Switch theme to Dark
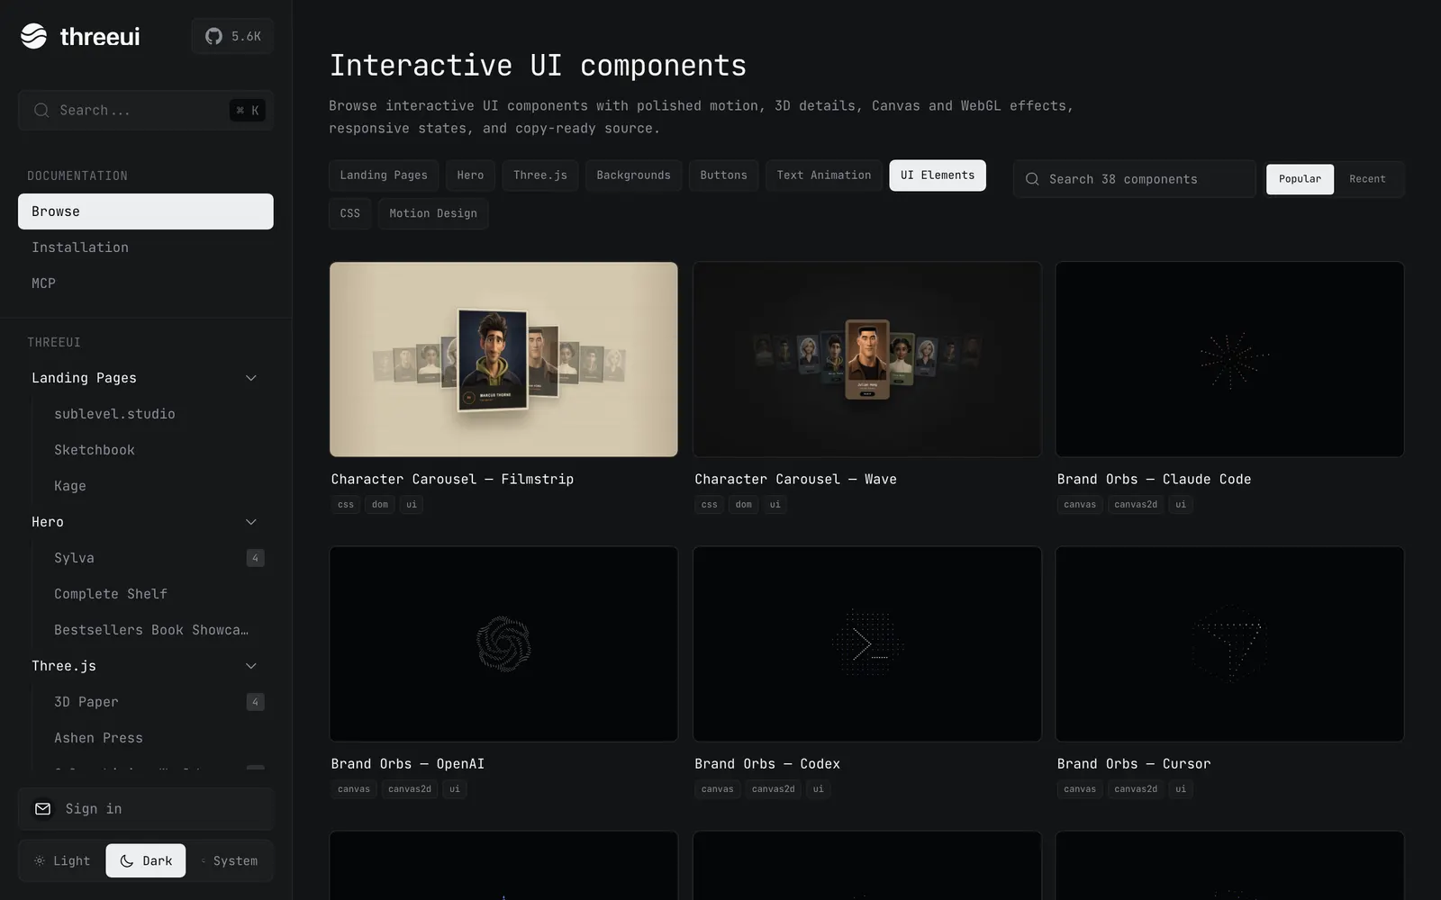1441x900 pixels. [x=146, y=861]
